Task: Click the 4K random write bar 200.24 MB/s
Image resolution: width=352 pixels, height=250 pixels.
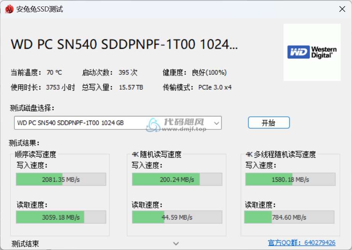Action: coord(177,179)
